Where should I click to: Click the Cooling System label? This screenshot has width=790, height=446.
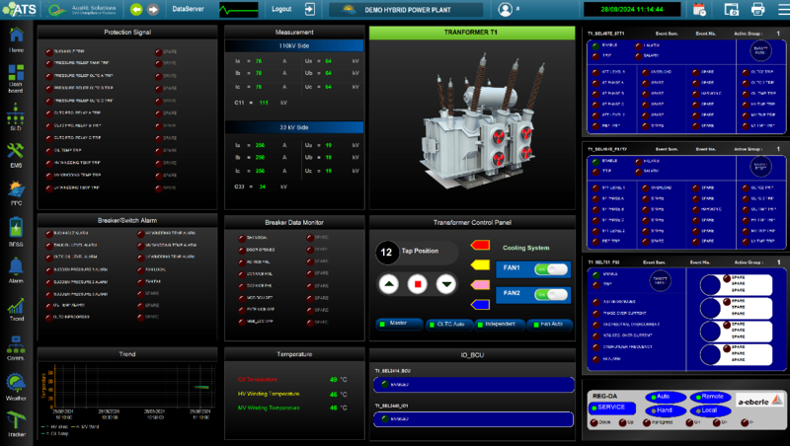(526, 248)
